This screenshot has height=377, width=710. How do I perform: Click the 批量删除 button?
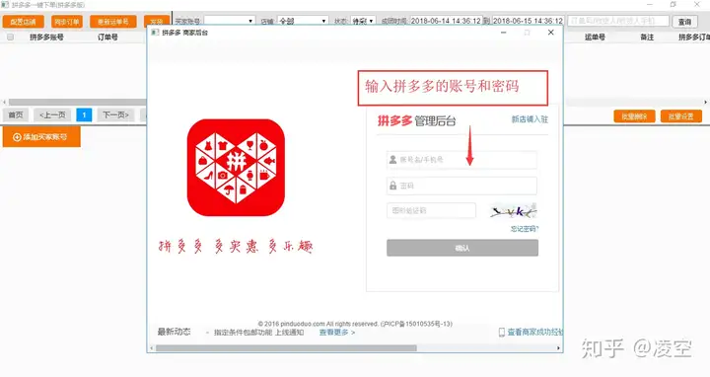click(634, 116)
